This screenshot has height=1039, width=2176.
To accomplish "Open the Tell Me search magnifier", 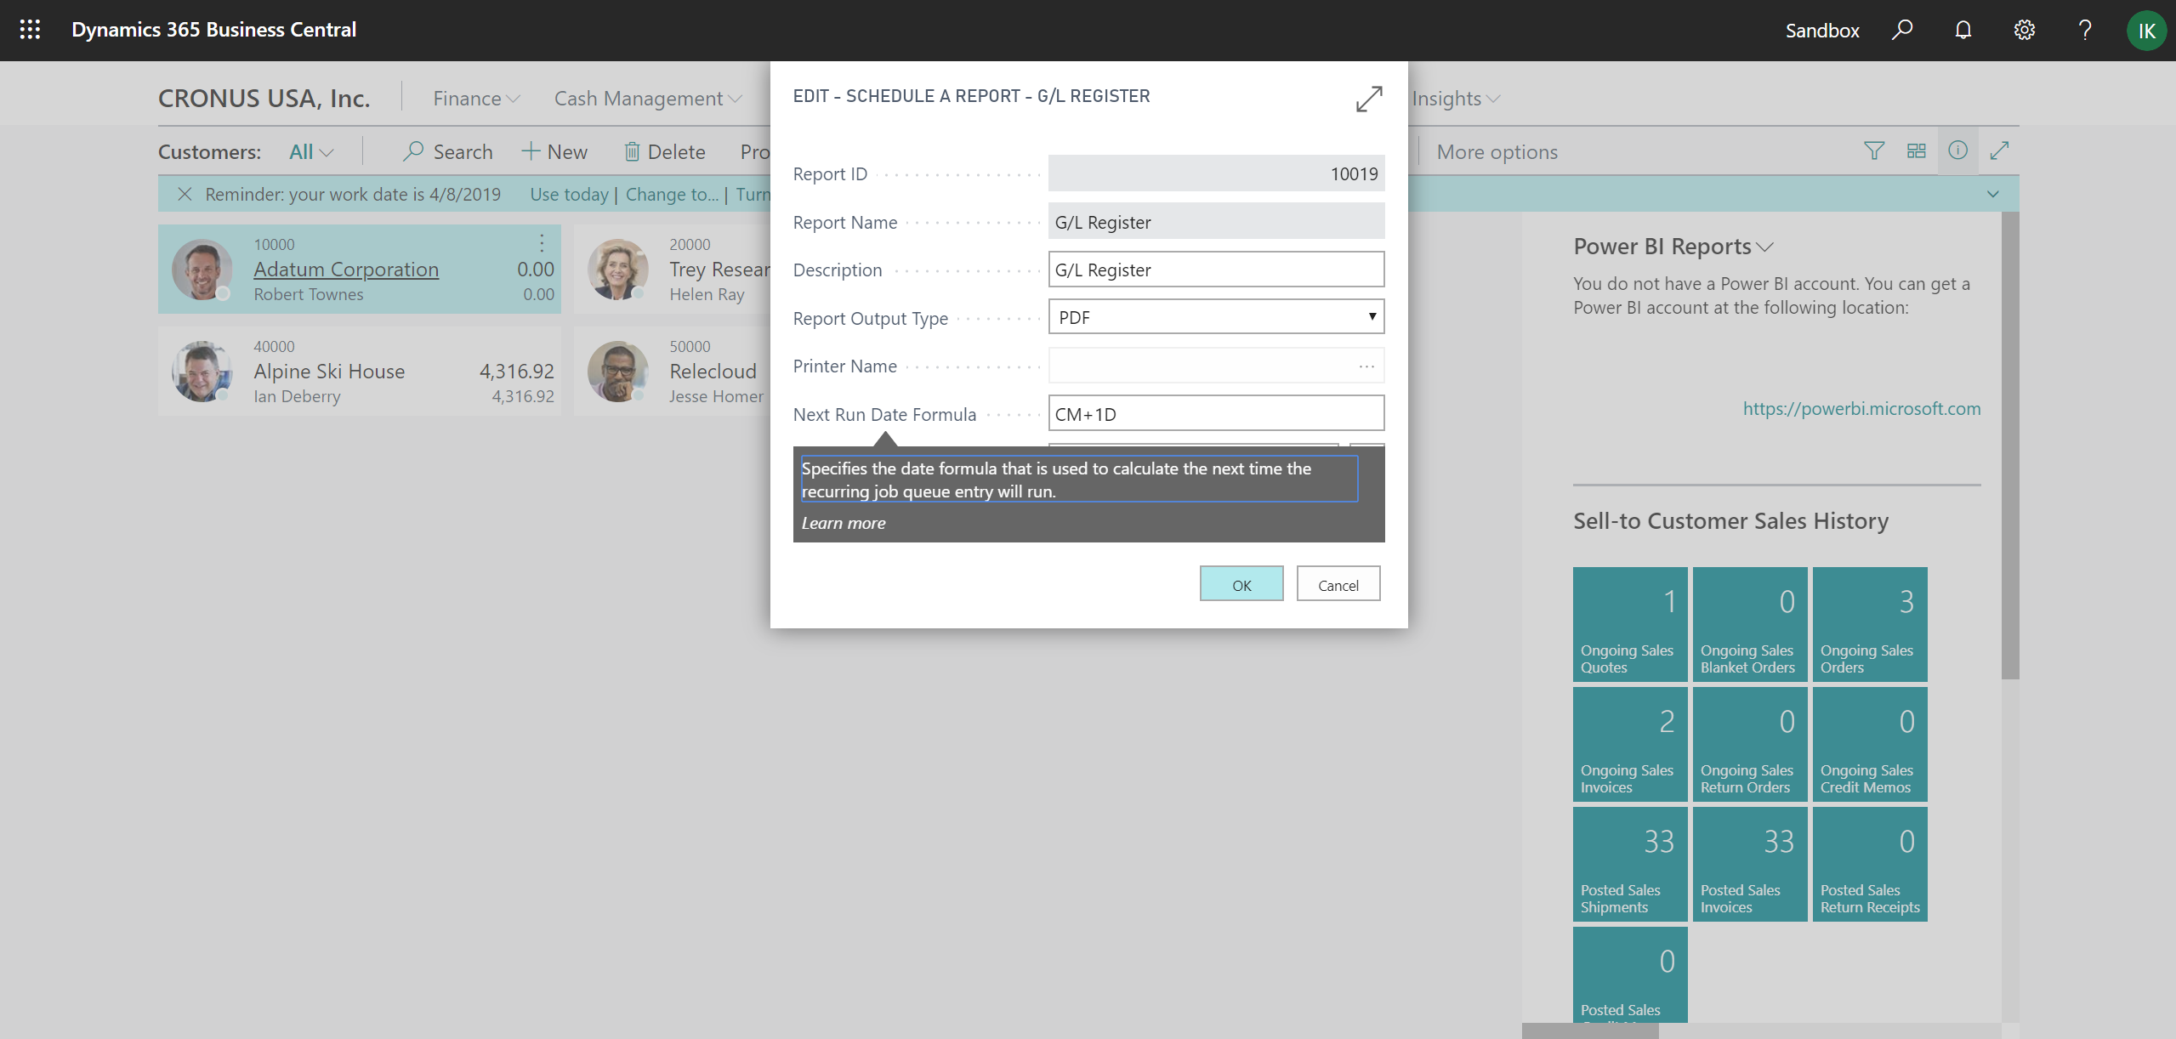I will pyautogui.click(x=1902, y=30).
